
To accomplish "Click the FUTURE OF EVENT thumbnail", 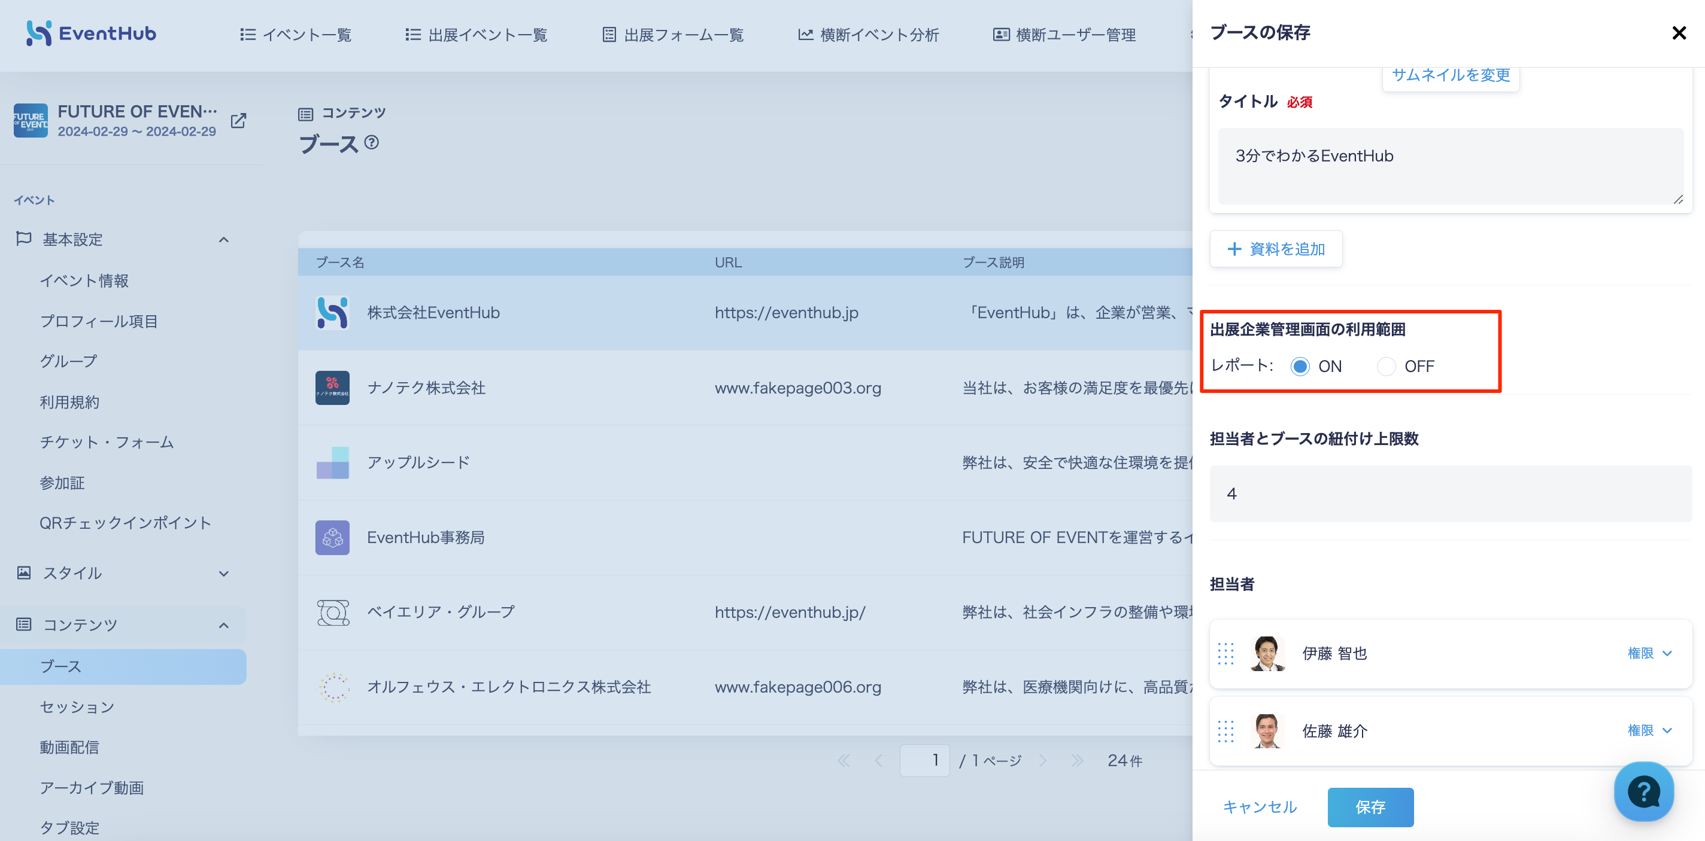I will tap(31, 121).
